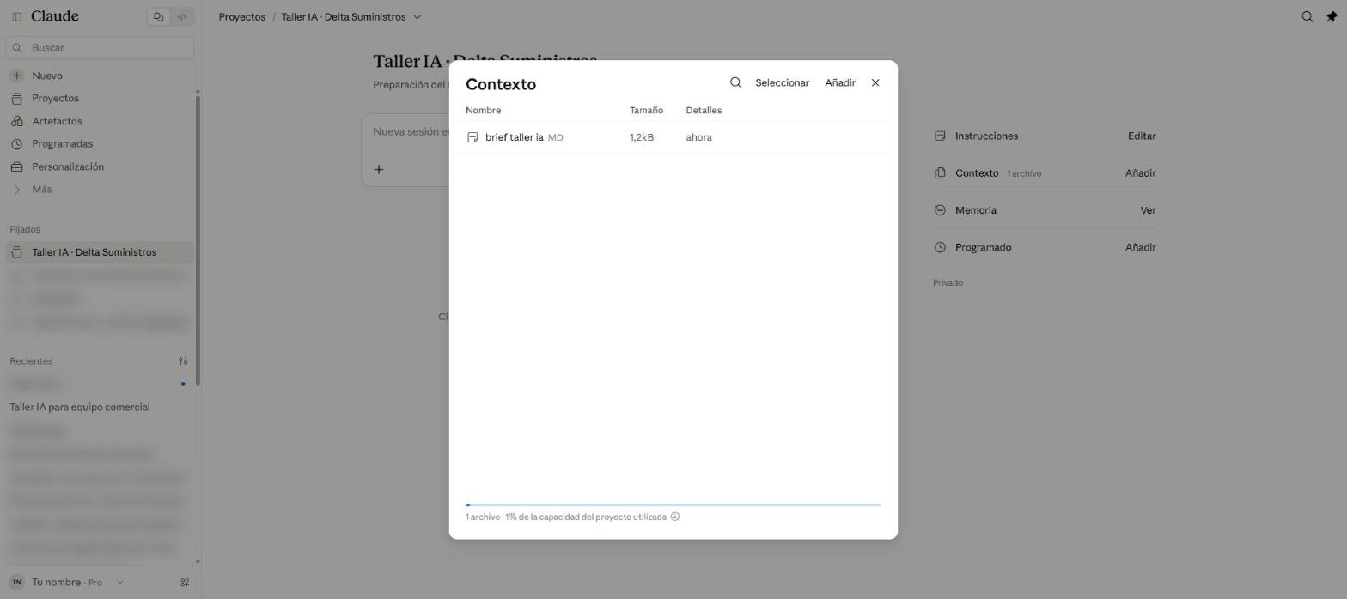1347x599 pixels.
Task: Close the Contexto dialog
Action: (x=875, y=83)
